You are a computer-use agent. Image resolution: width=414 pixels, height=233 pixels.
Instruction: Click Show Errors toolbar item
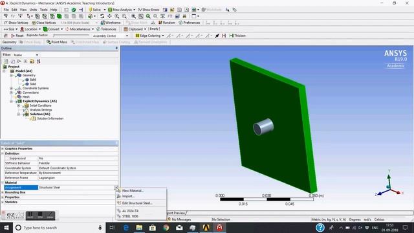coord(148,10)
